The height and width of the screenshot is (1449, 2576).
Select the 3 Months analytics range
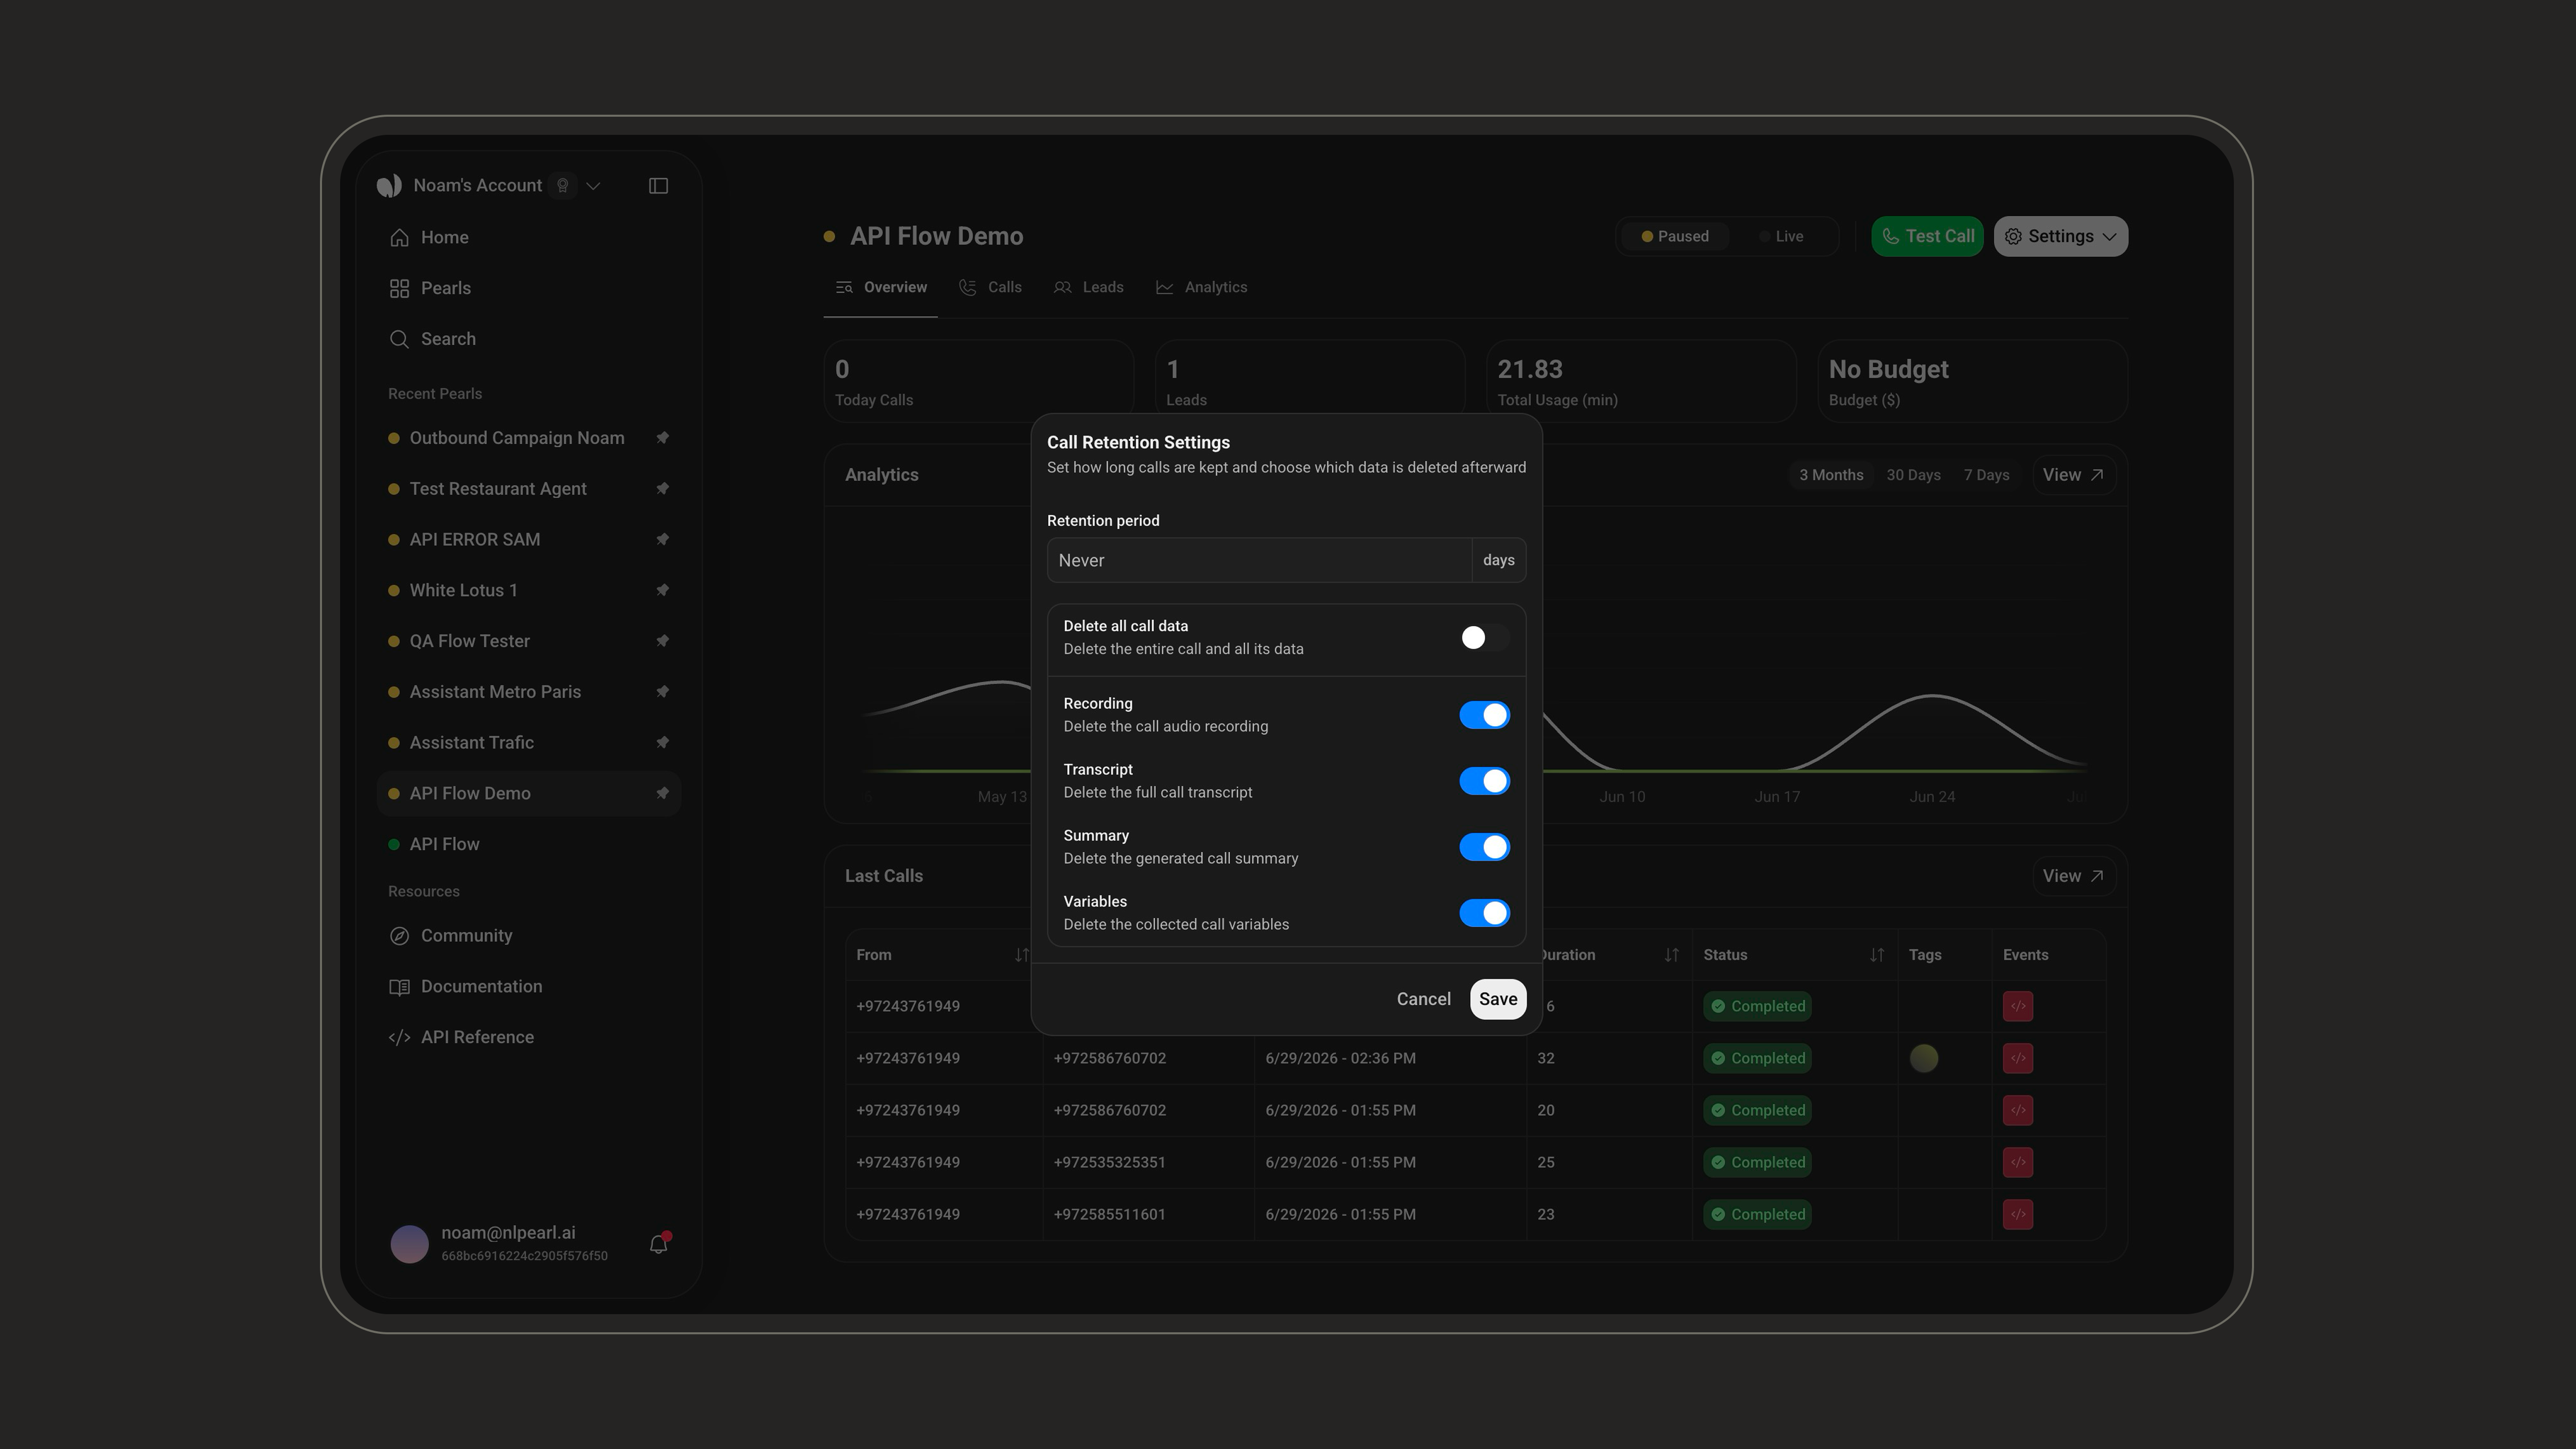[x=1831, y=475]
